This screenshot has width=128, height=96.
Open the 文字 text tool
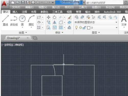pyautogui.click(x=124, y=21)
